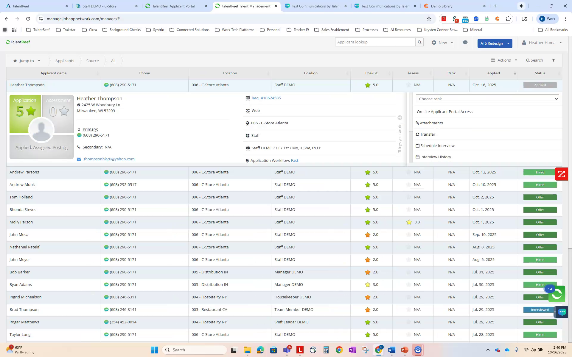The height and width of the screenshot is (357, 572).
Task: Click the green phone icon beside Andrew Parsons
Action: tap(106, 172)
